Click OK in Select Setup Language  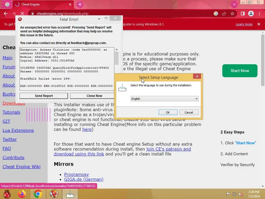(168, 112)
